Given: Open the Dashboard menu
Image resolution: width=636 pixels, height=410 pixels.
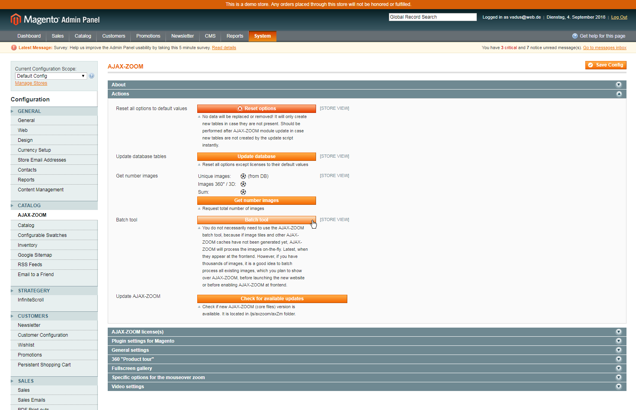Looking at the screenshot, I should tap(29, 36).
